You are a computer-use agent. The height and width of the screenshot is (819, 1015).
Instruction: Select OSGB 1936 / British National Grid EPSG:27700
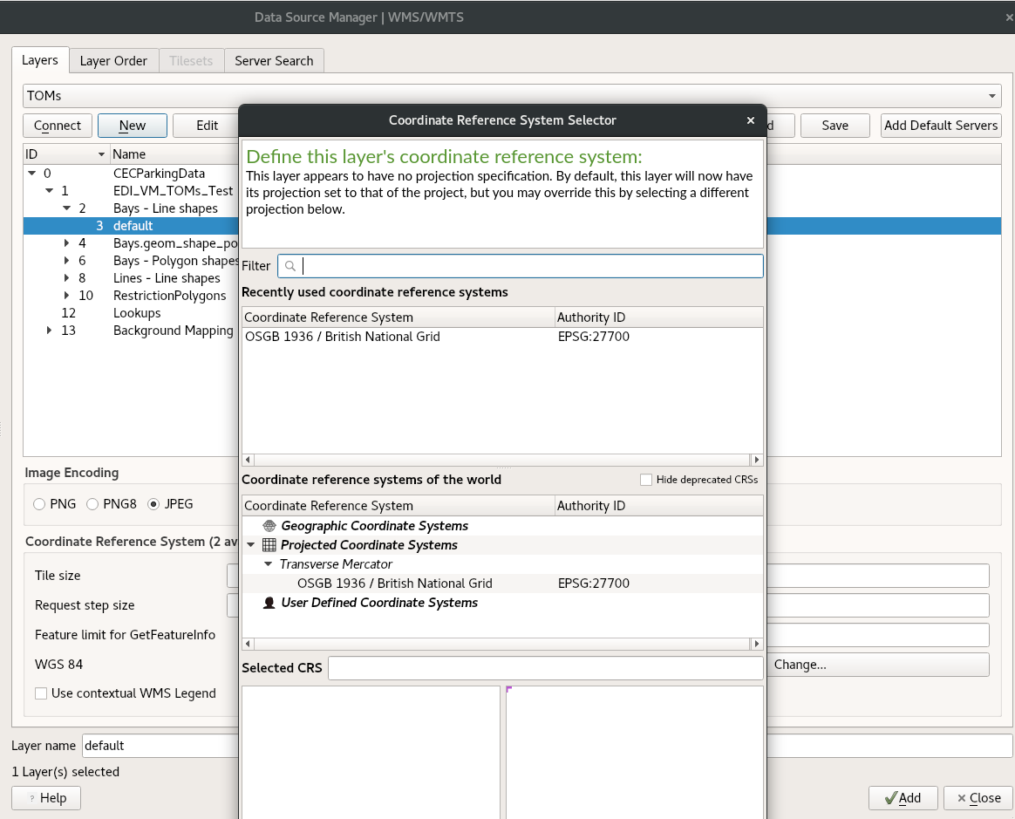tap(392, 337)
